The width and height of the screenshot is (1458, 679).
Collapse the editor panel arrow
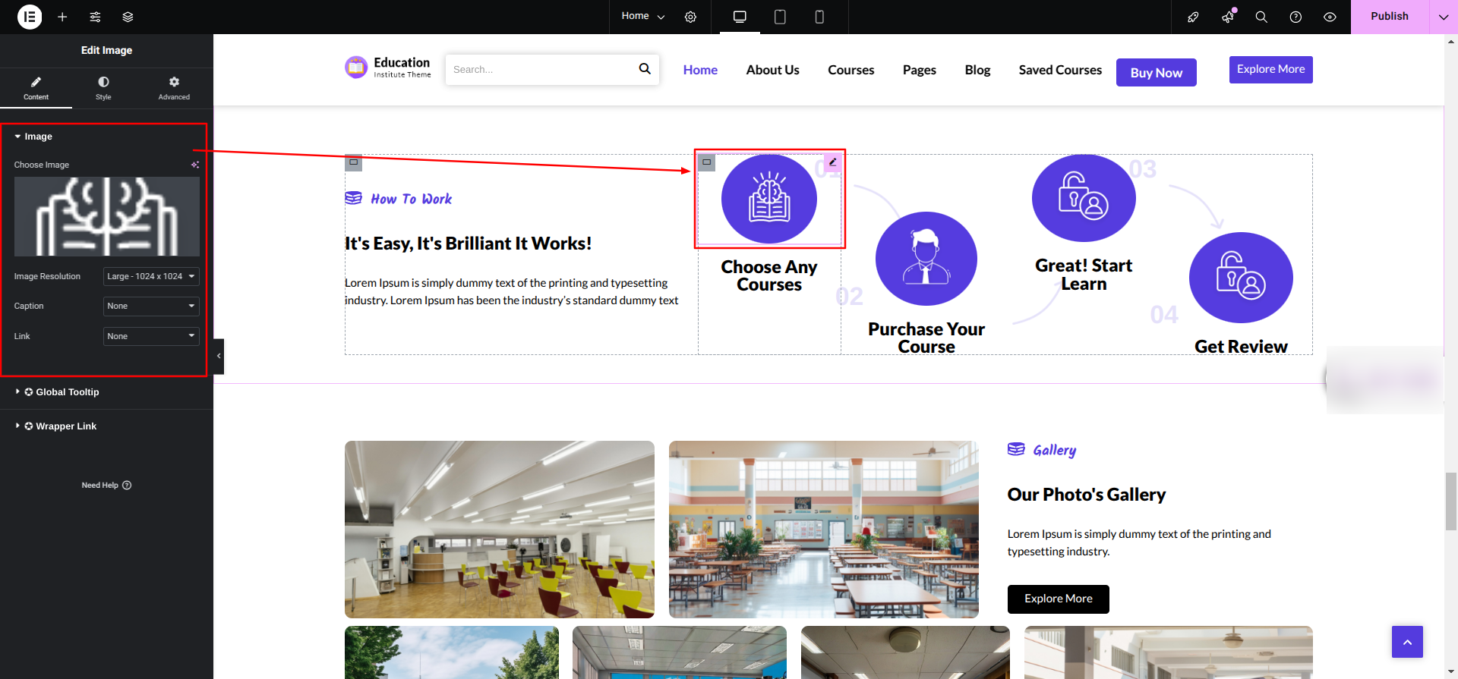(x=219, y=356)
